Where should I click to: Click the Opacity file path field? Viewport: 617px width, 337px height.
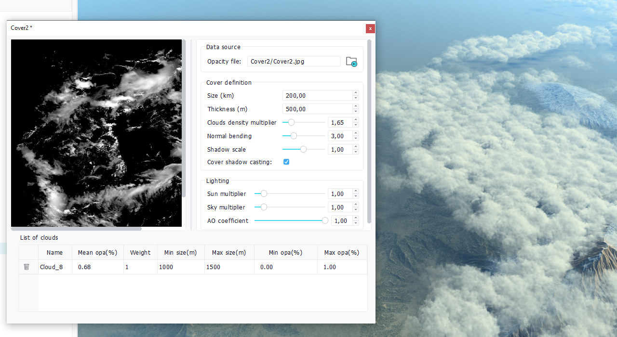pyautogui.click(x=294, y=62)
